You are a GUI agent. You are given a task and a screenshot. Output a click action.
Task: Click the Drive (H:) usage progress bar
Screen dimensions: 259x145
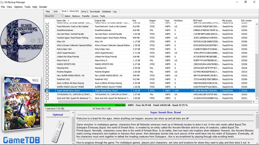151,105
